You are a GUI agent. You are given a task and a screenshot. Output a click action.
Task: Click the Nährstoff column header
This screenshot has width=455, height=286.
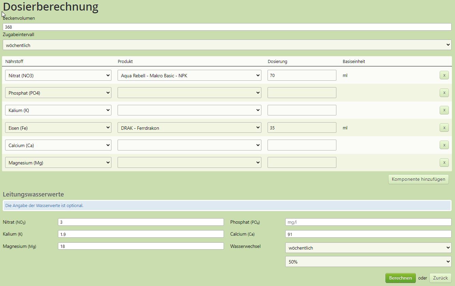coord(14,61)
